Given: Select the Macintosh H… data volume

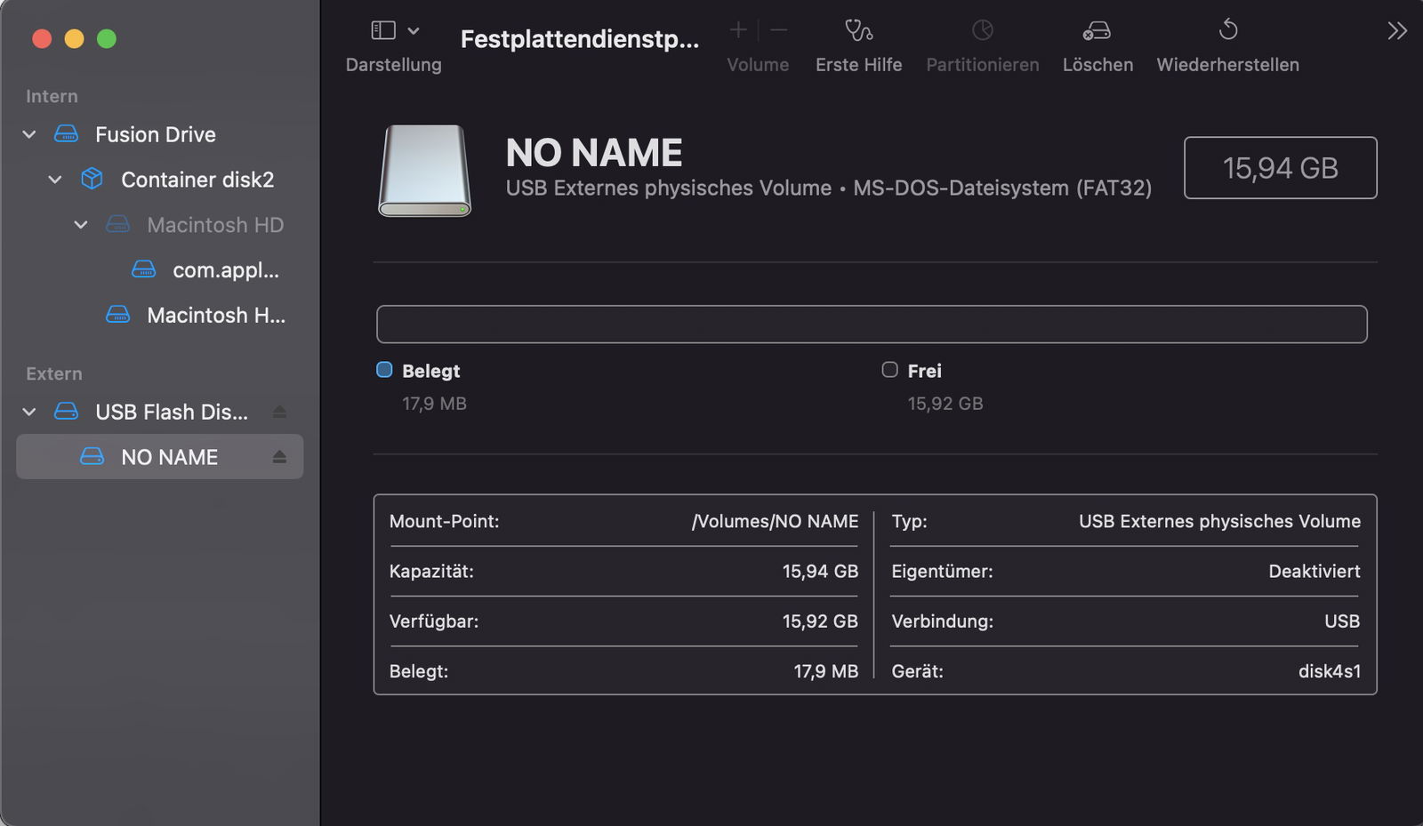Looking at the screenshot, I should (215, 316).
